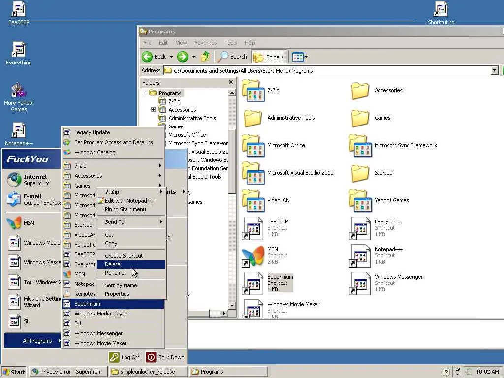Click the Back arrow icon in Programs window
Viewport: 504px width, 378px height.
coord(147,57)
